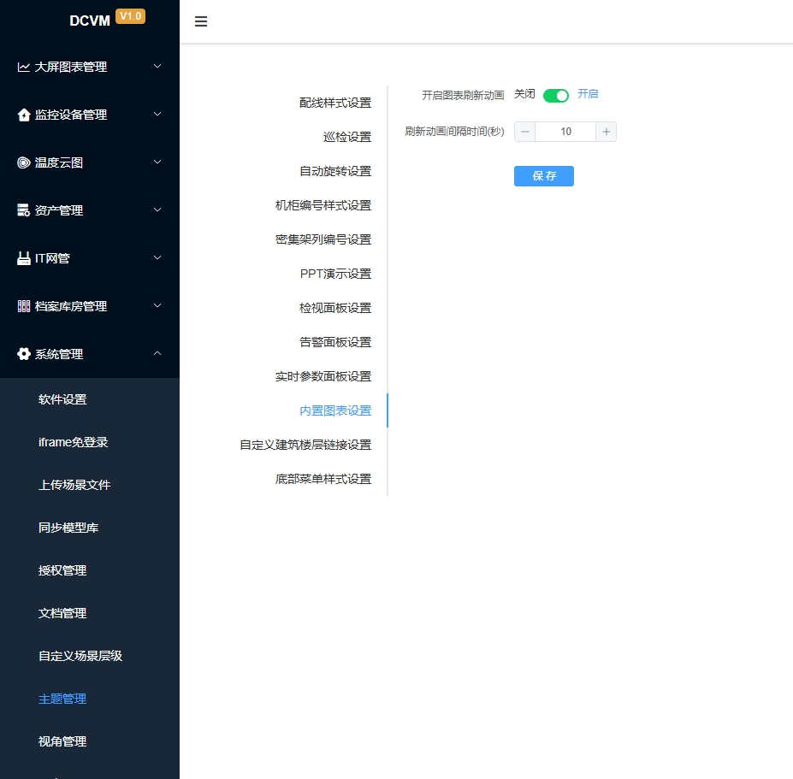The height and width of the screenshot is (779, 793).
Task: Click the house icon beside 监控设备管理
Action: [24, 115]
